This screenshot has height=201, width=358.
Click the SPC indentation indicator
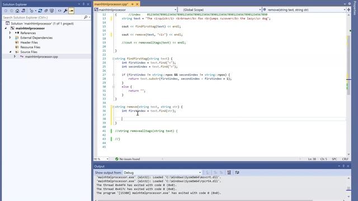coord(335,159)
